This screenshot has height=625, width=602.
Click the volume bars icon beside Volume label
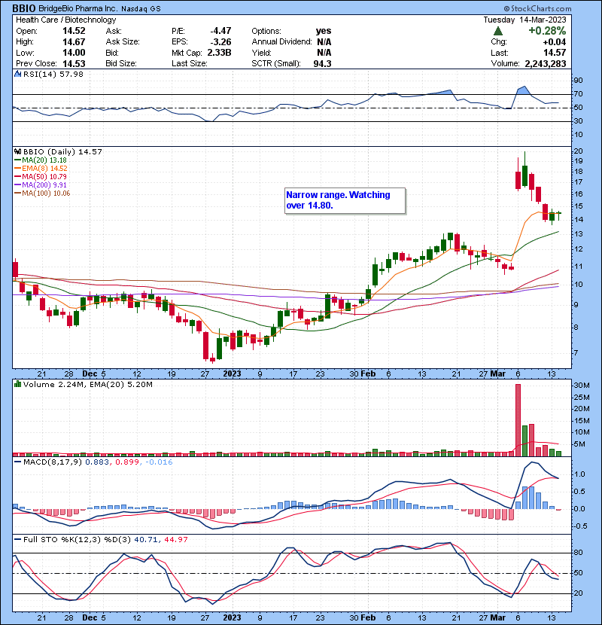[x=17, y=384]
